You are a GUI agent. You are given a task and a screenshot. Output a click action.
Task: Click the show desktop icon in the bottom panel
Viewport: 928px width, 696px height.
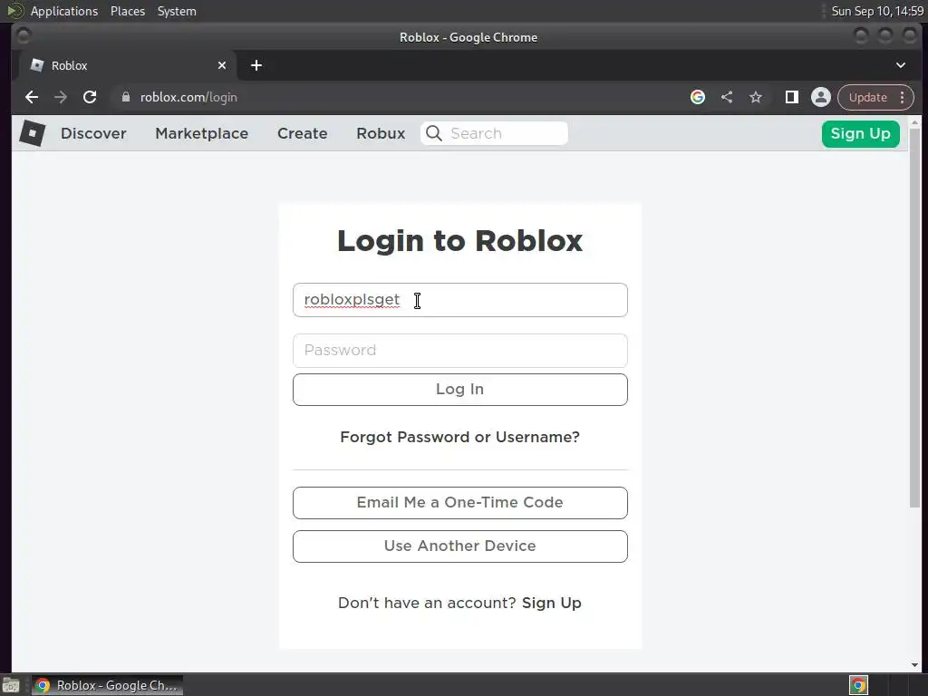(11, 685)
